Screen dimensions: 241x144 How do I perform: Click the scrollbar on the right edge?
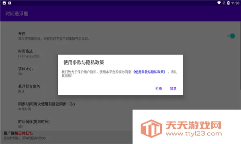click(x=240, y=55)
